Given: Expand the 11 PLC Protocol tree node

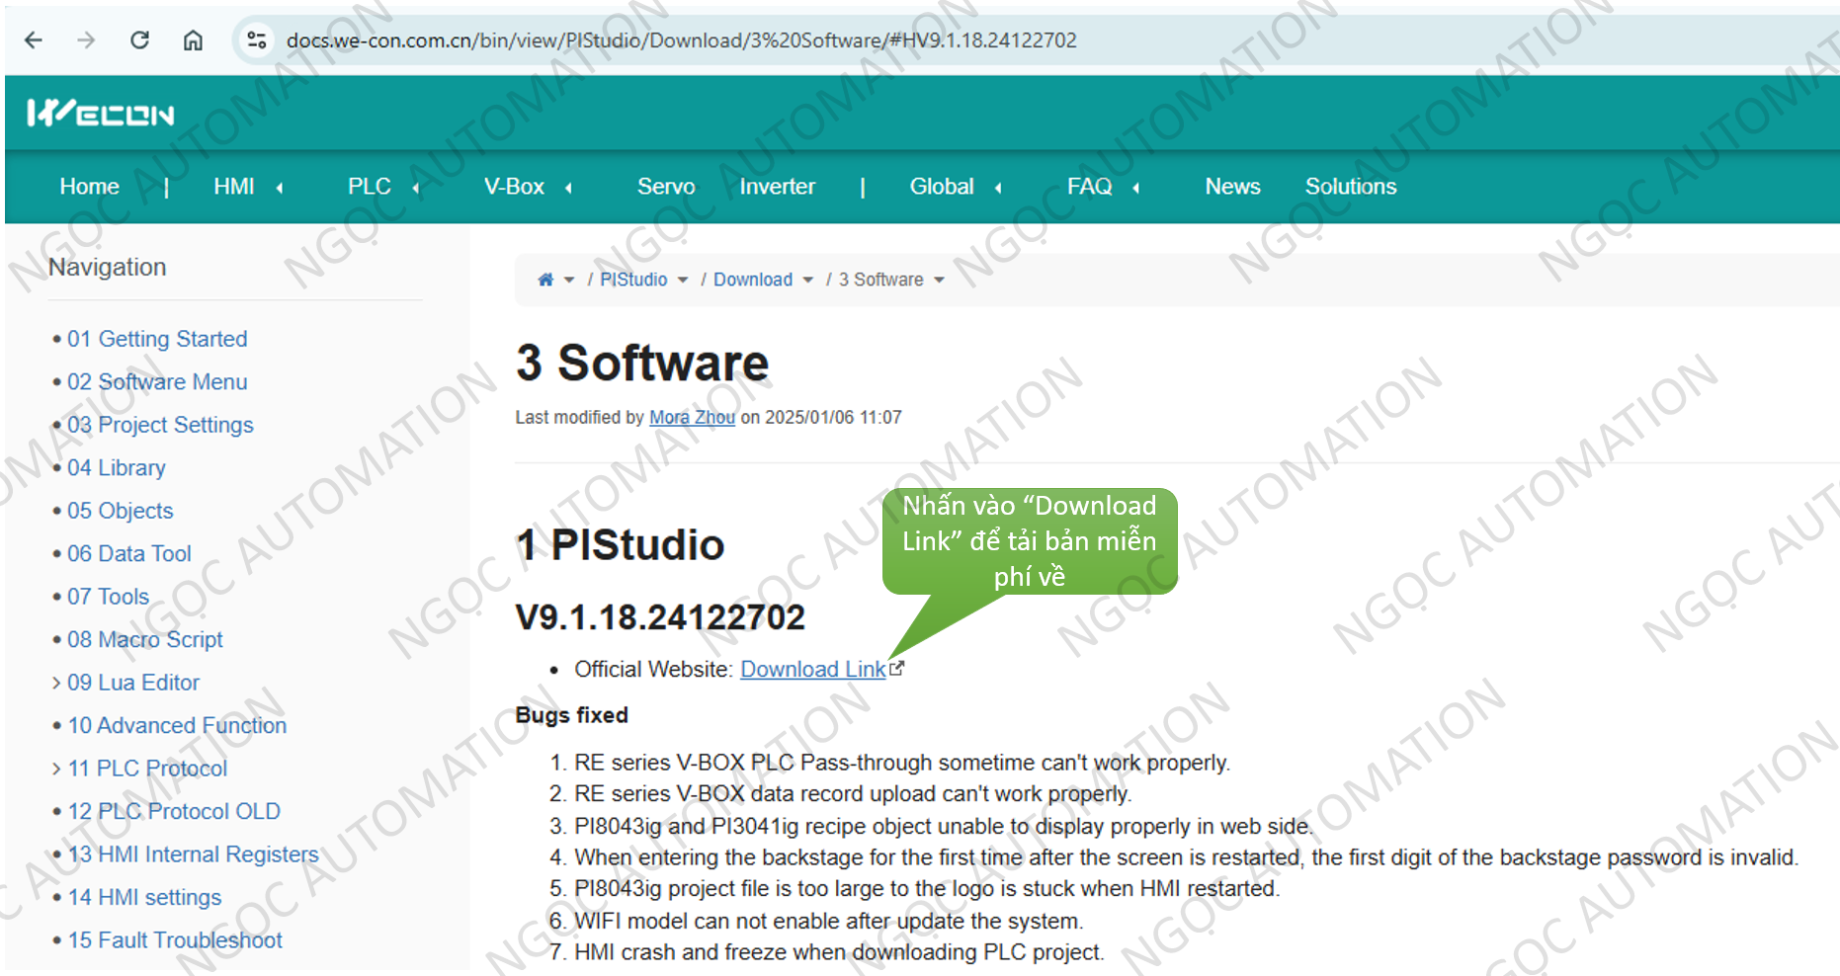Looking at the screenshot, I should 56,769.
